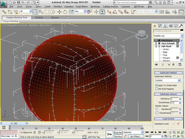Choose the Select Object tool
The height and width of the screenshot is (139, 185).
(35, 12)
